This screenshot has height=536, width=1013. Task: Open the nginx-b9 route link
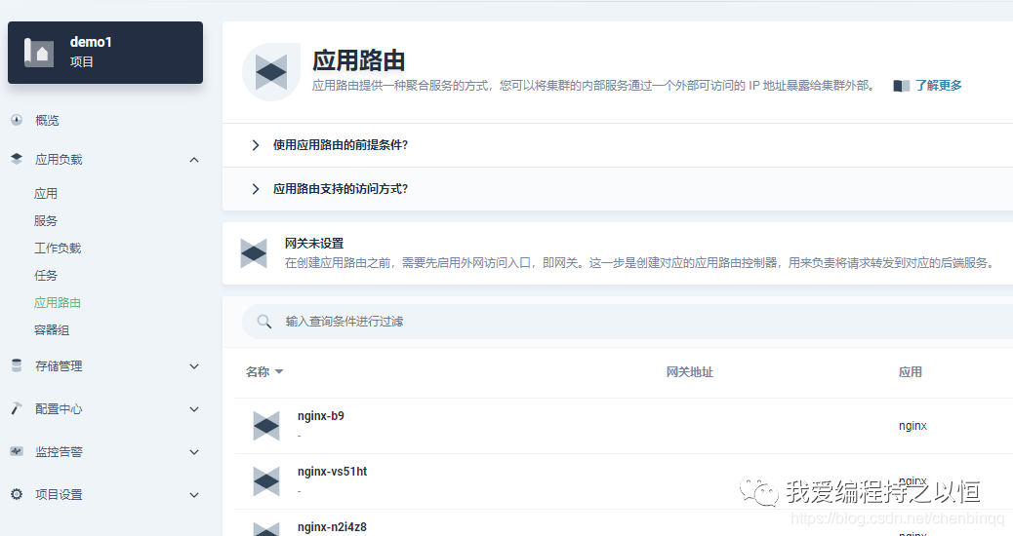click(x=321, y=416)
